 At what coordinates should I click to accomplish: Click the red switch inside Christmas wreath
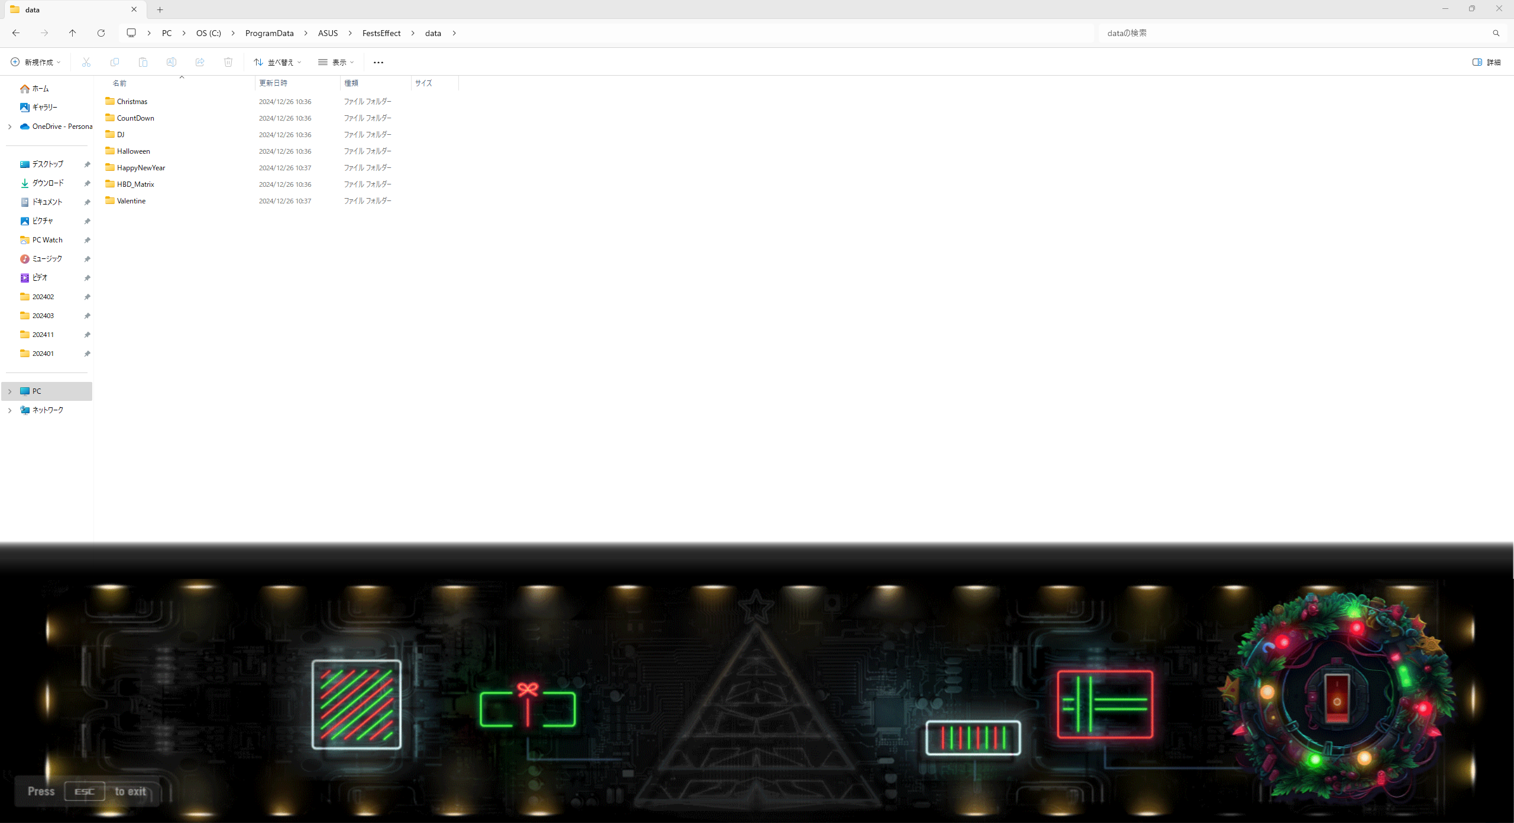1337,698
